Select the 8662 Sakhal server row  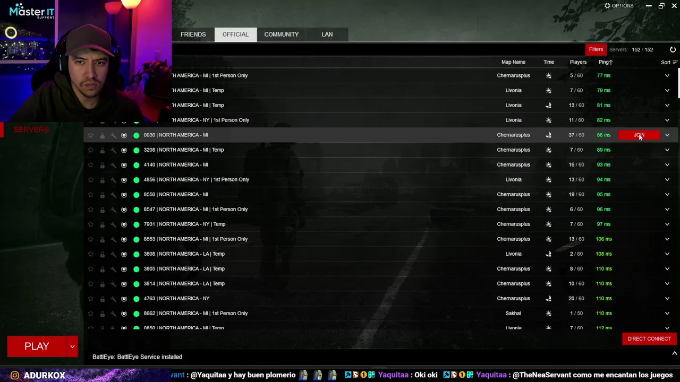click(380, 313)
